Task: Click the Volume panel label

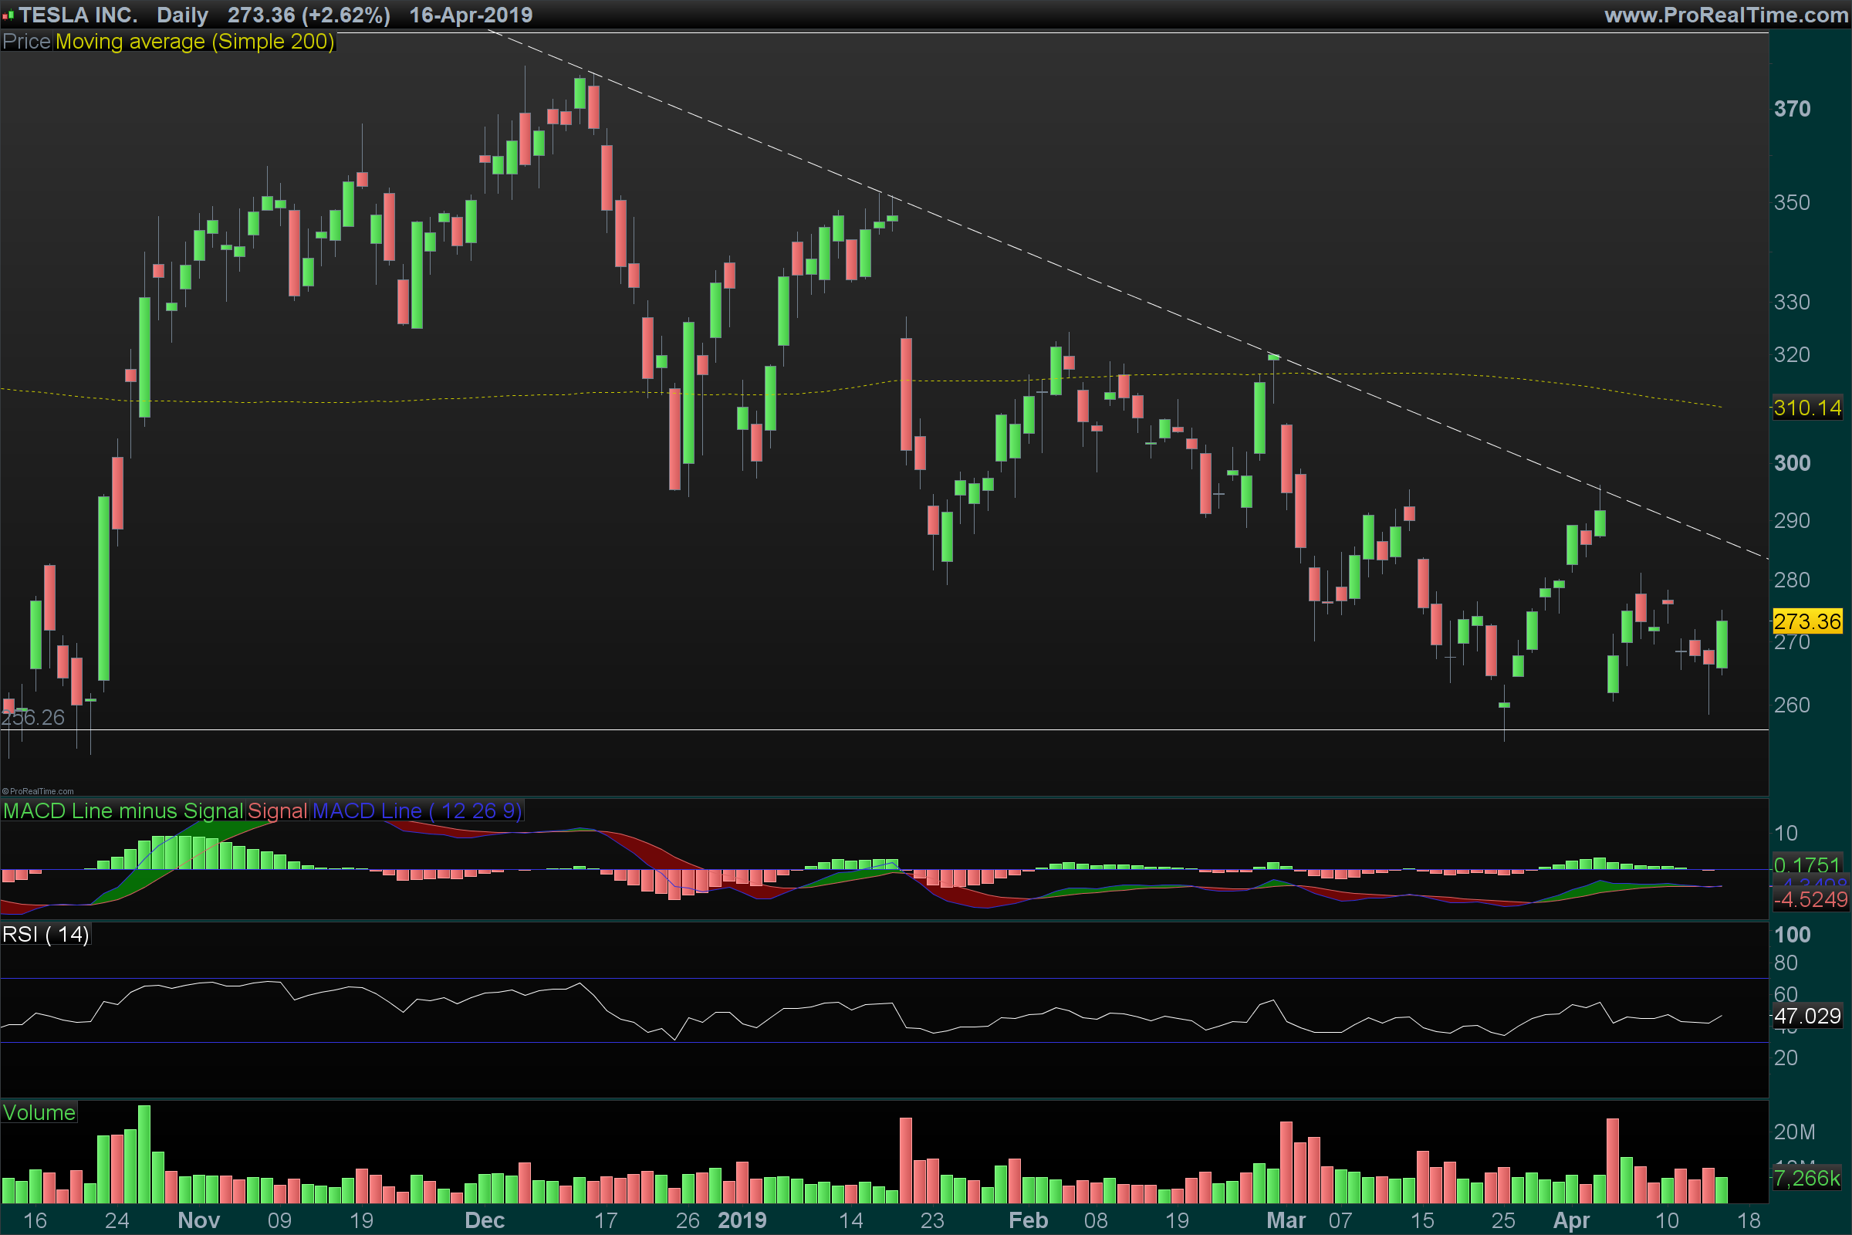Action: coord(39,1112)
